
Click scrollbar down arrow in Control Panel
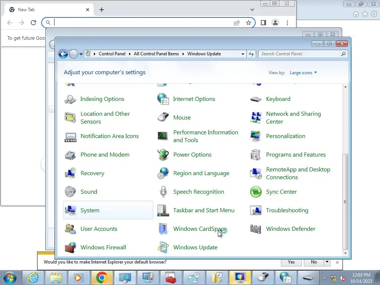coord(345,253)
